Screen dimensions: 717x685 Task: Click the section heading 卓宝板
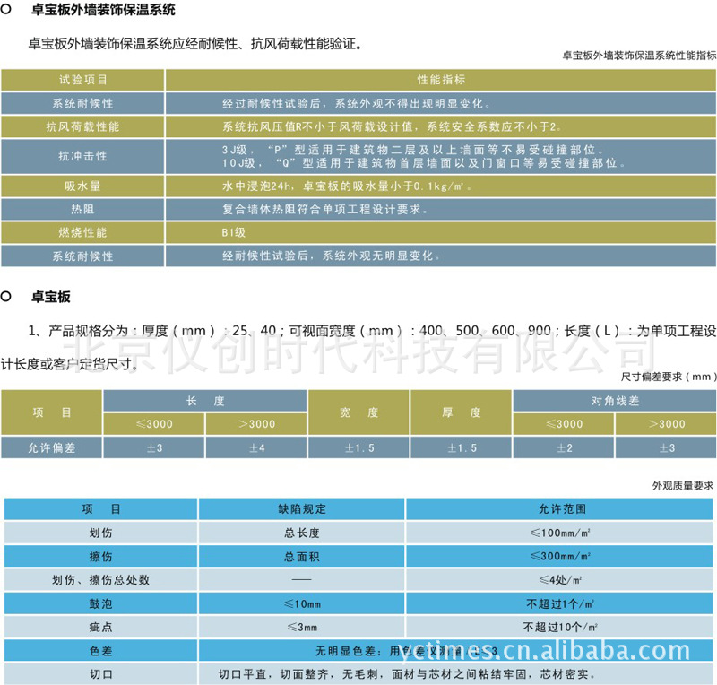pyautogui.click(x=51, y=297)
